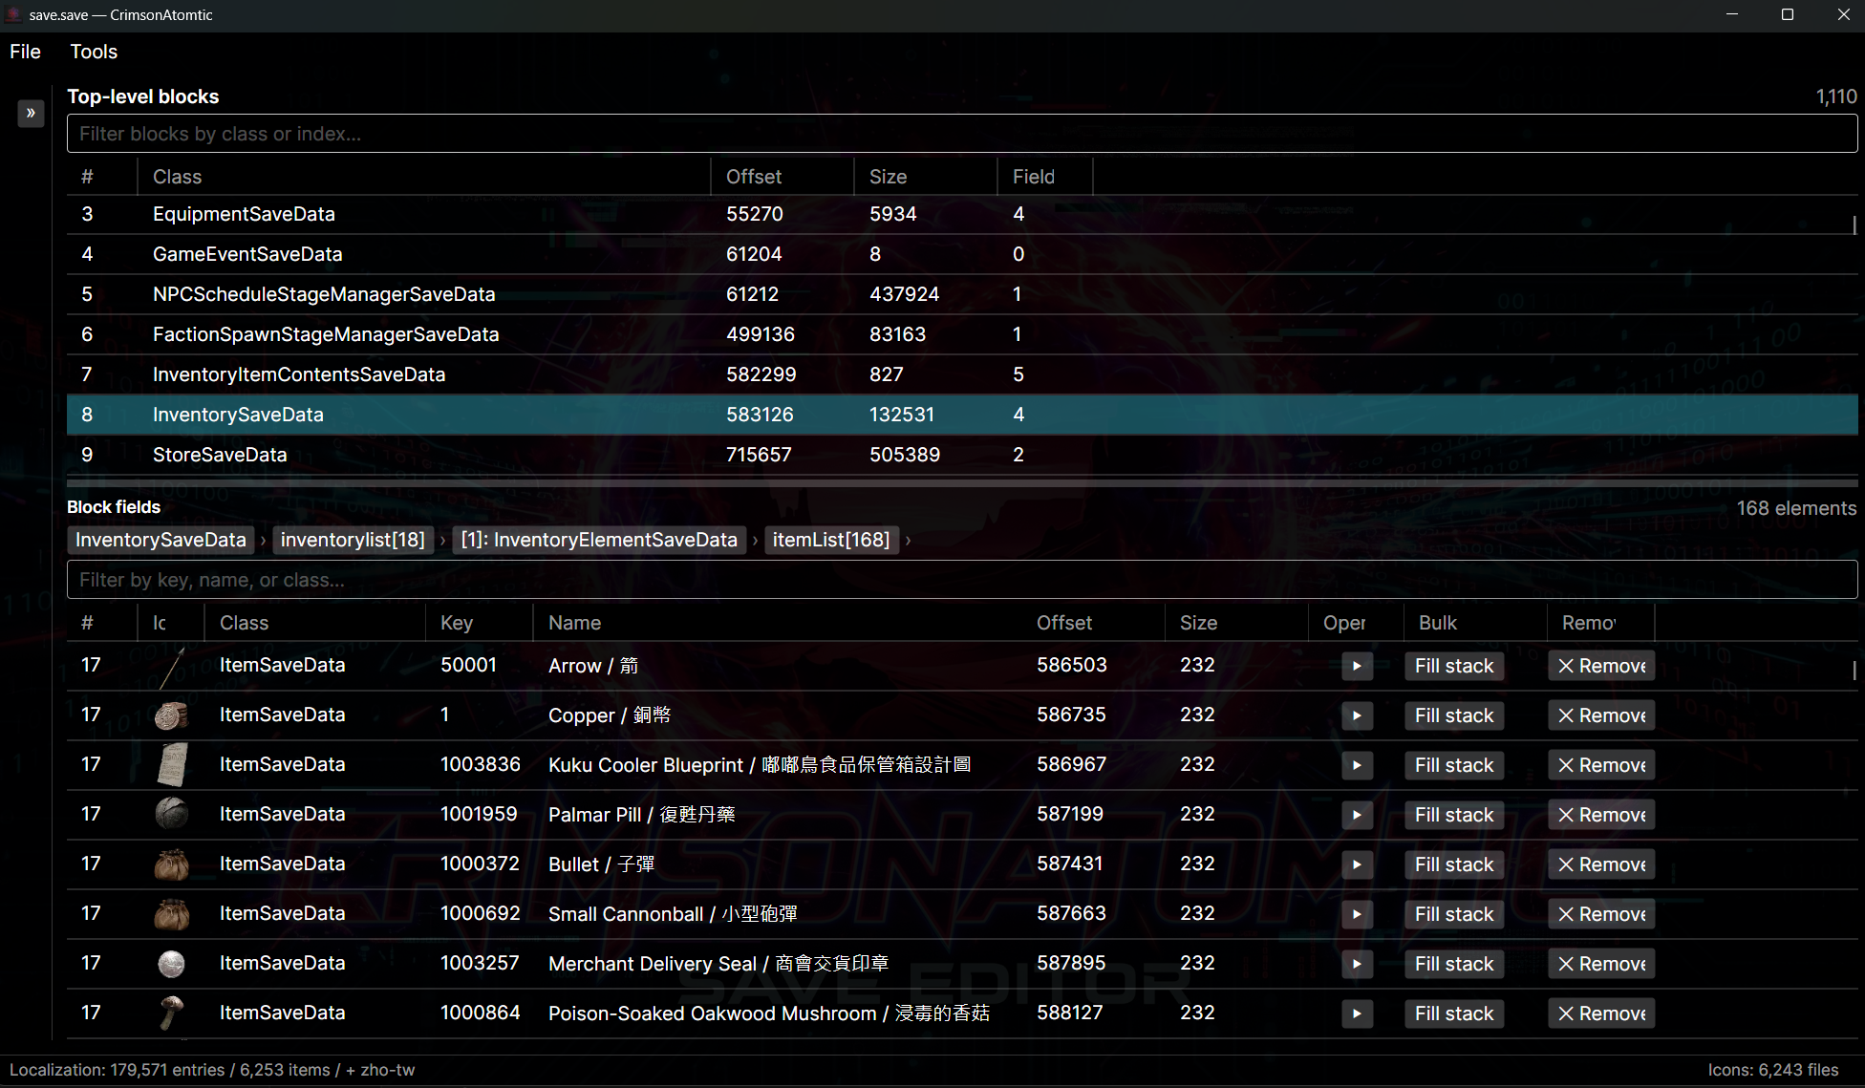
Task: Click the Poison-Soaked Oakwood Mushroom icon
Action: (x=172, y=1013)
